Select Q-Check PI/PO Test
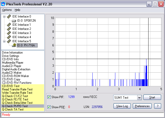The width and height of the screenshot is (165, 118). 23,106
